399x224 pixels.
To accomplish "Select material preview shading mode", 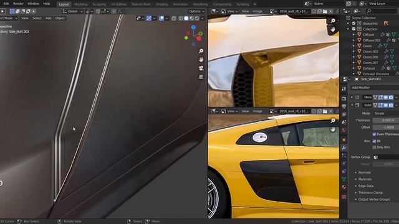I will 191,18.
